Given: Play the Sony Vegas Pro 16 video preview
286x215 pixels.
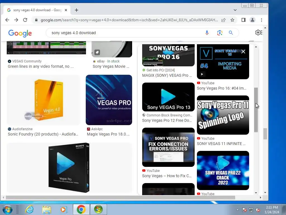Looking at the screenshot, I should click(x=202, y=74).
